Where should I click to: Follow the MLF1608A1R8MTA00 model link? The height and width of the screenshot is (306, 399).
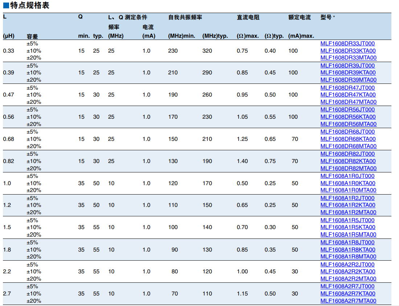pos(348,256)
